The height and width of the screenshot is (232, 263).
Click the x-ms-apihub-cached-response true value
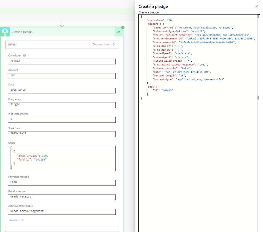[202, 65]
